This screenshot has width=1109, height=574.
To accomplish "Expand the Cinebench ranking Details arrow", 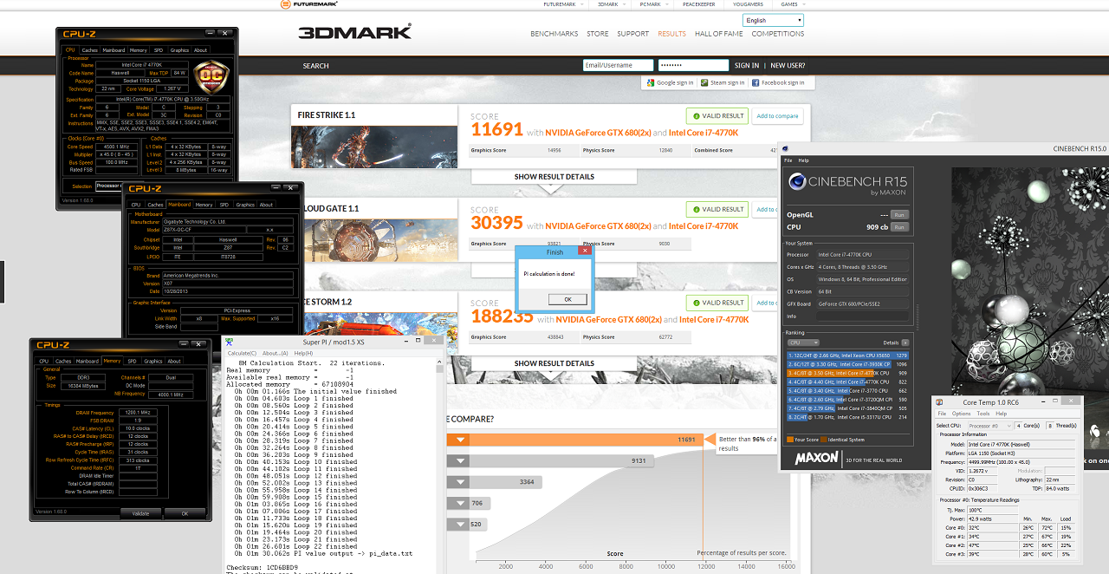I will (x=905, y=343).
